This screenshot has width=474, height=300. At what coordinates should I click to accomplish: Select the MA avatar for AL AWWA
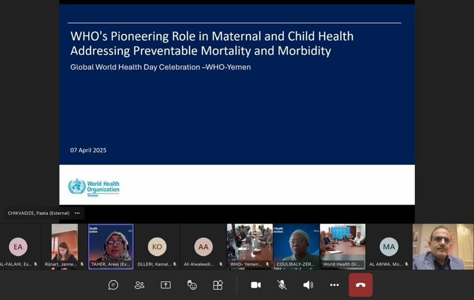pos(389,246)
